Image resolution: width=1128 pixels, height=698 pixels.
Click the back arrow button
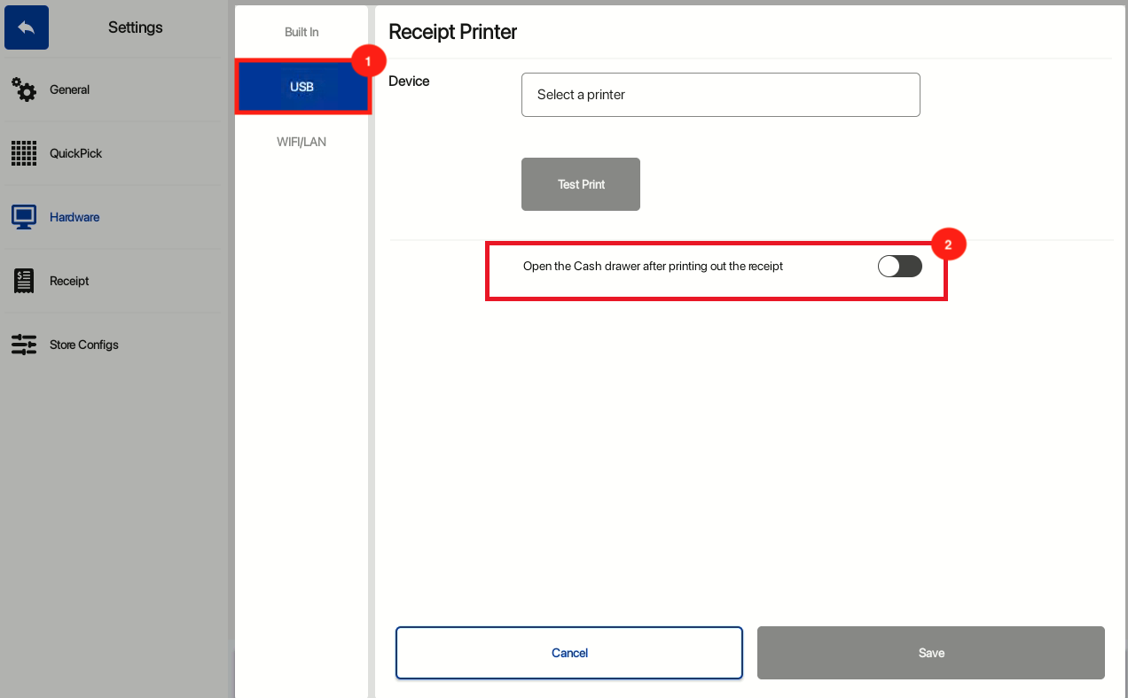(x=27, y=27)
